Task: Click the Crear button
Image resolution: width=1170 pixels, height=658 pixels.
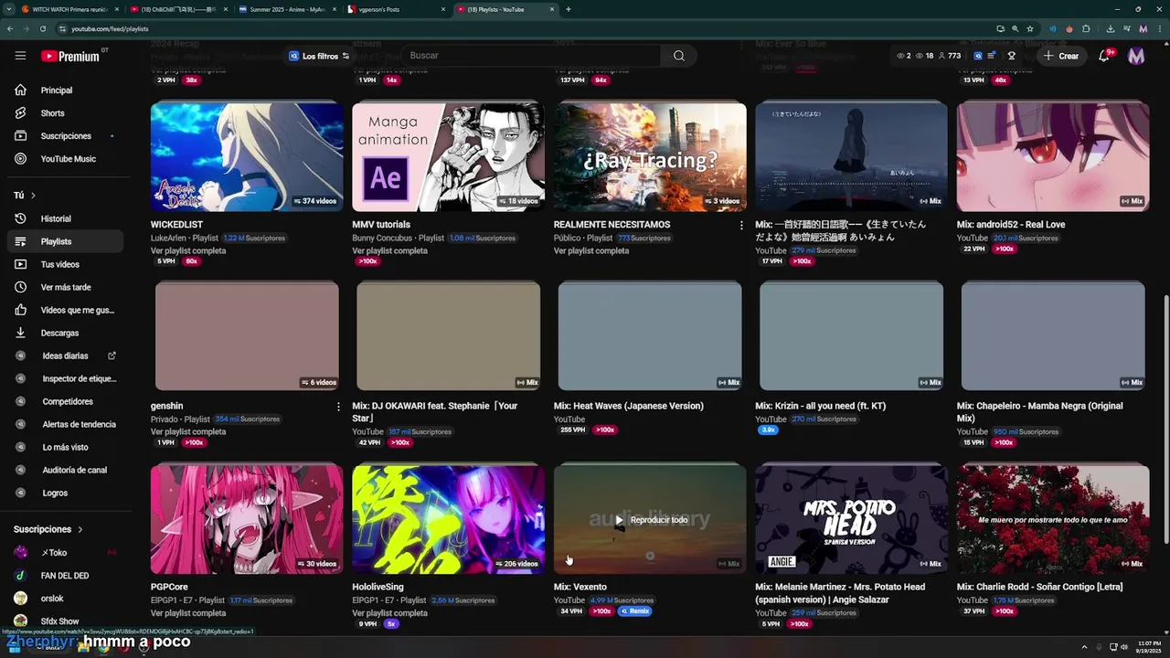Action: (x=1061, y=56)
